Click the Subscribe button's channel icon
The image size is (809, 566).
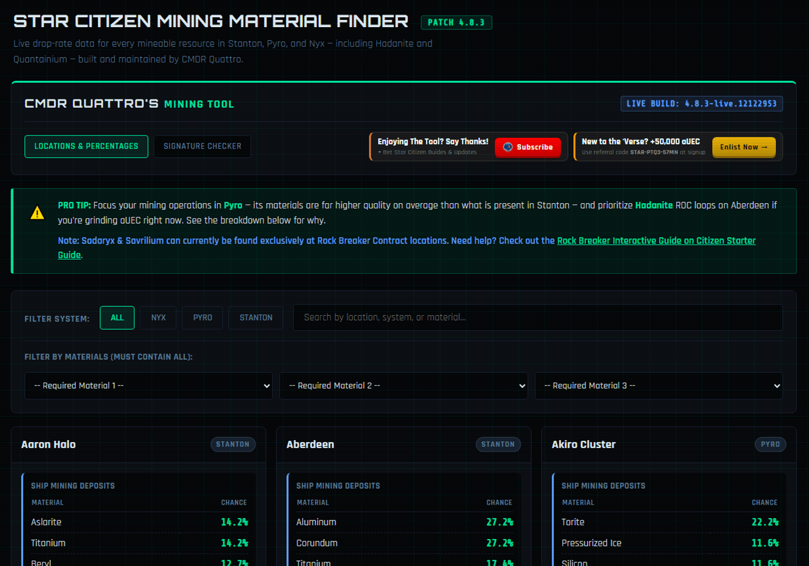[x=508, y=147]
